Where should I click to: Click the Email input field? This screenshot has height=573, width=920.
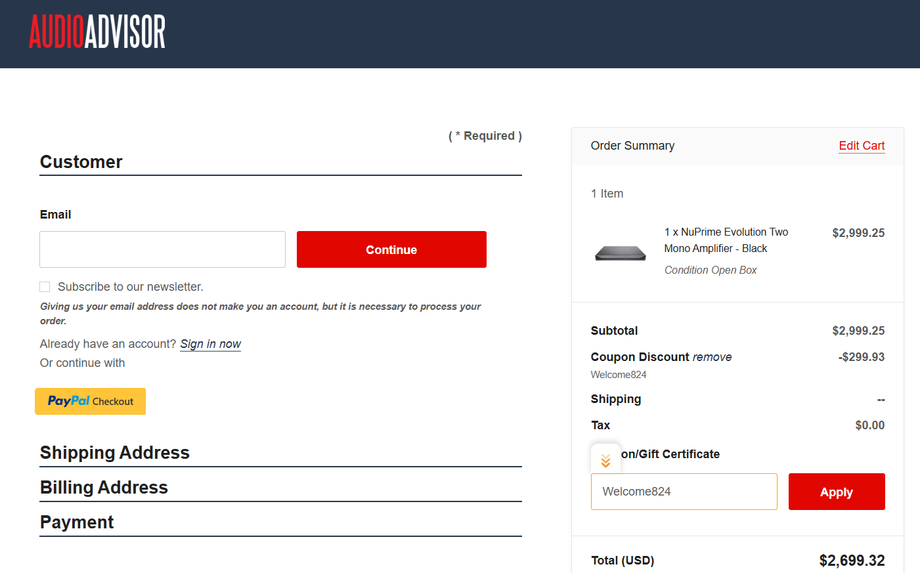[x=162, y=249]
